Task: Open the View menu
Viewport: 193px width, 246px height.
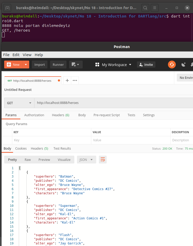Action: [x=27, y=55]
